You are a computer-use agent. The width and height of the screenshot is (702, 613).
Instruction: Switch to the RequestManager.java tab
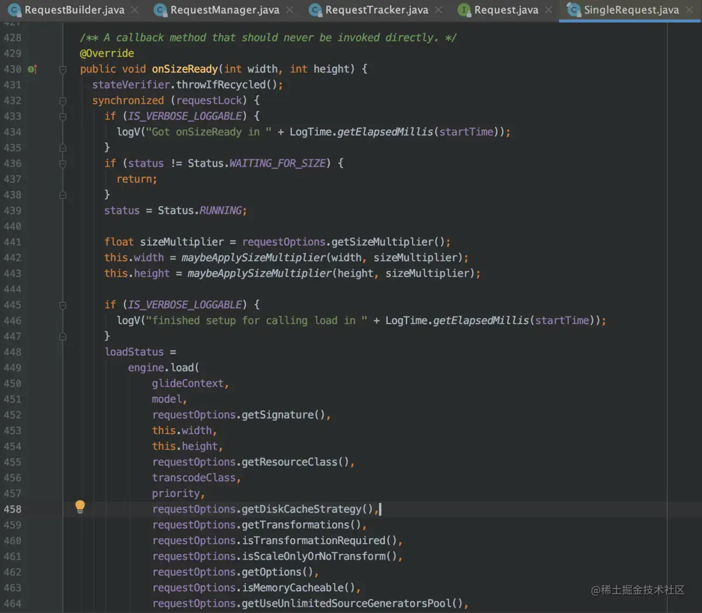click(x=225, y=10)
